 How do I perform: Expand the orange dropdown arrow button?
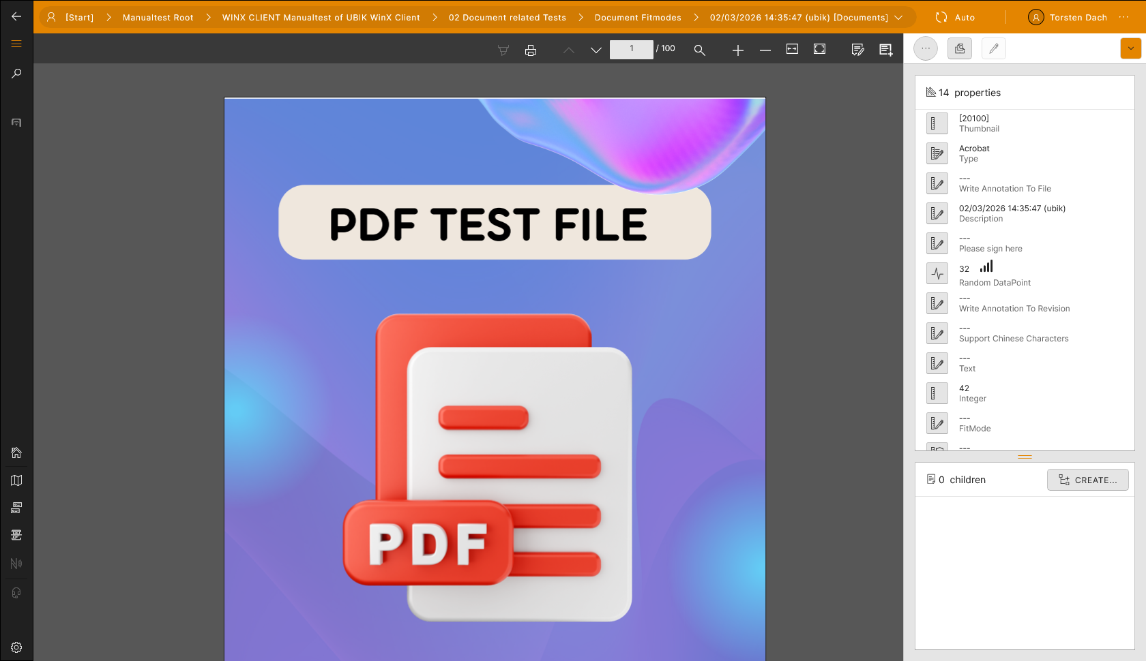click(x=1130, y=48)
